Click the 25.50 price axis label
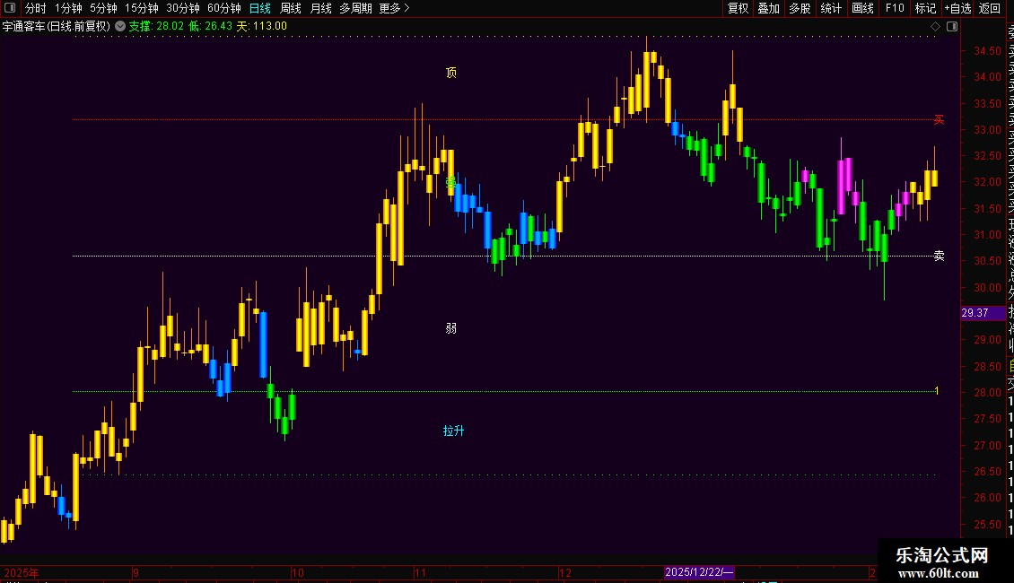This screenshot has width=1014, height=583. click(x=987, y=524)
